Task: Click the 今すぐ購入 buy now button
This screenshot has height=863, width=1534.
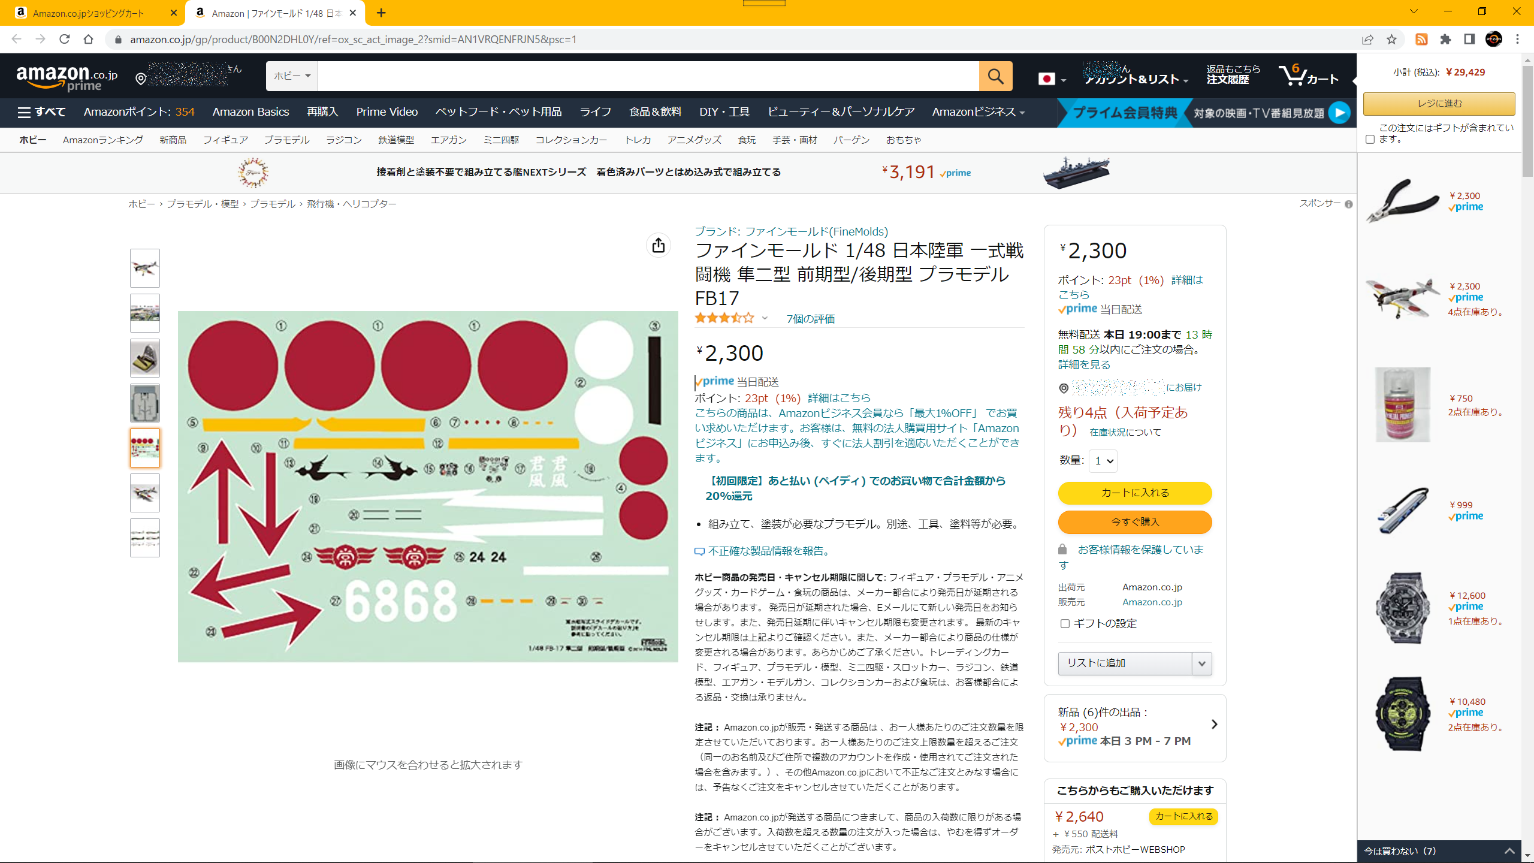Action: [x=1135, y=522]
